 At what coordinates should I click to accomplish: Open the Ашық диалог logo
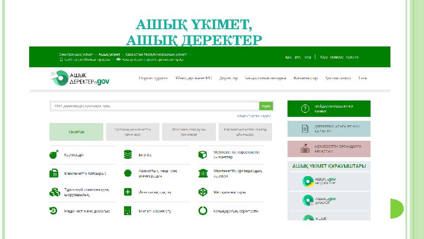pyautogui.click(x=319, y=200)
